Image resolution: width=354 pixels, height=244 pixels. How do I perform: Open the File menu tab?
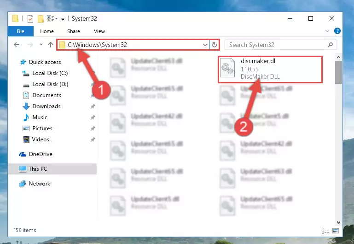pos(21,31)
